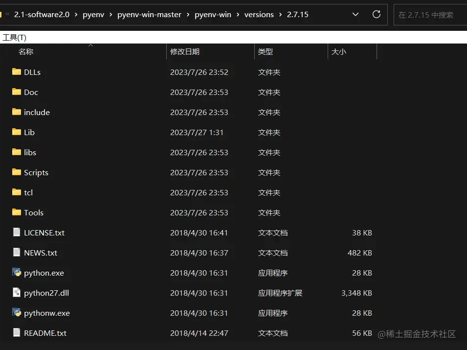Expand chevron after 2.1-software2.0 breadcrumb

point(76,15)
